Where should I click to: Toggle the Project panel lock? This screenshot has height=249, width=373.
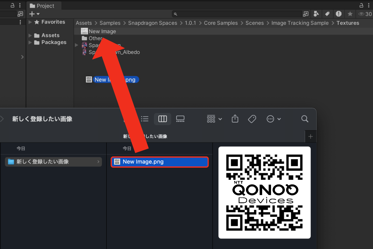[361, 5]
